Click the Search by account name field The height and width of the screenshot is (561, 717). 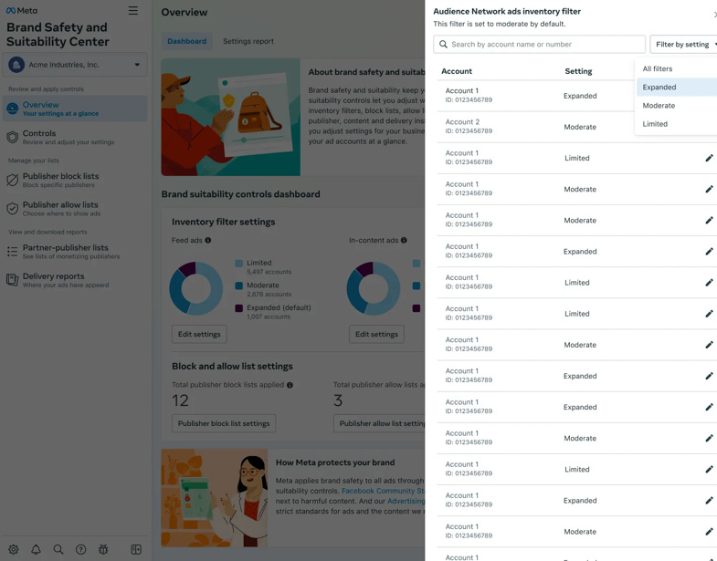click(x=539, y=45)
